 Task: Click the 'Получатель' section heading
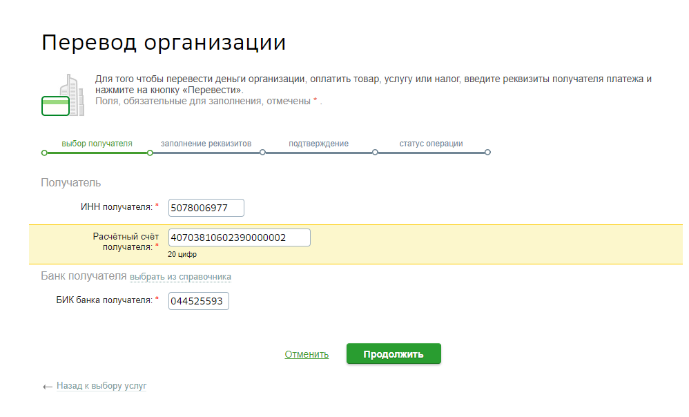click(x=70, y=183)
